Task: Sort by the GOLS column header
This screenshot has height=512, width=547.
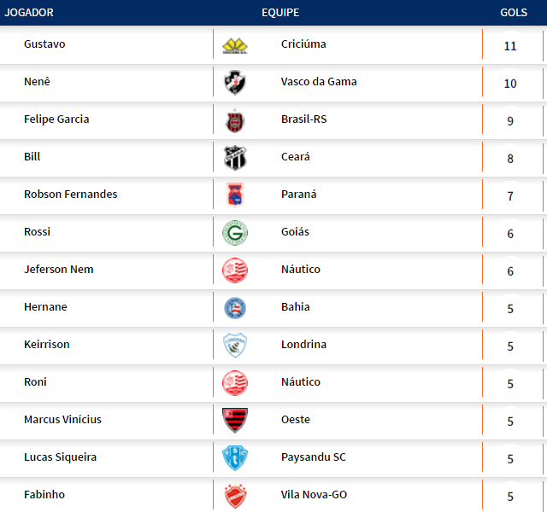Action: coord(514,13)
